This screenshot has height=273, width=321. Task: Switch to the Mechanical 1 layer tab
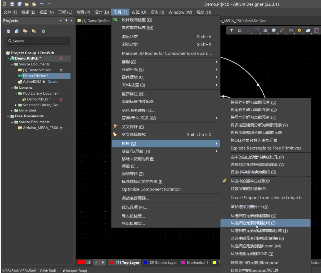(195, 263)
